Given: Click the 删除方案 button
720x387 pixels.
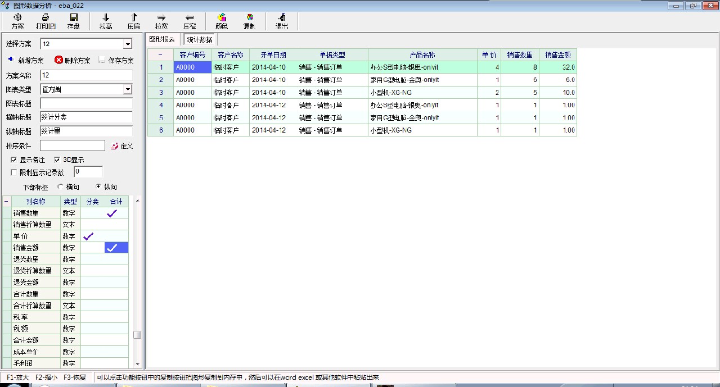Looking at the screenshot, I should pos(73,60).
